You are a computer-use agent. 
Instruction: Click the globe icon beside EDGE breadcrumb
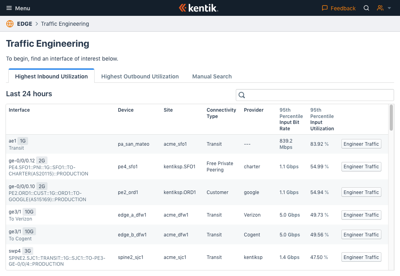coord(9,24)
